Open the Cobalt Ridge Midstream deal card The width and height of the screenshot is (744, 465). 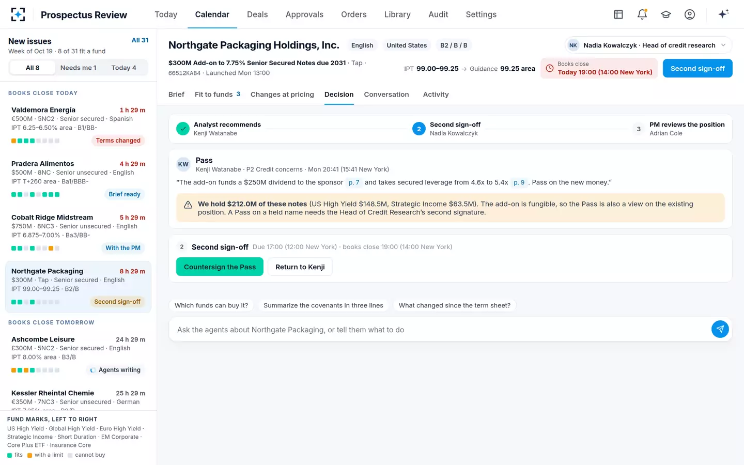point(78,234)
